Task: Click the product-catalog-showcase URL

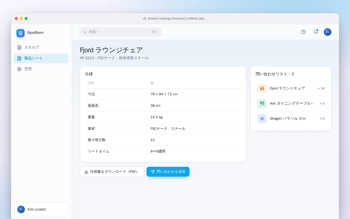Action: [x=176, y=19]
